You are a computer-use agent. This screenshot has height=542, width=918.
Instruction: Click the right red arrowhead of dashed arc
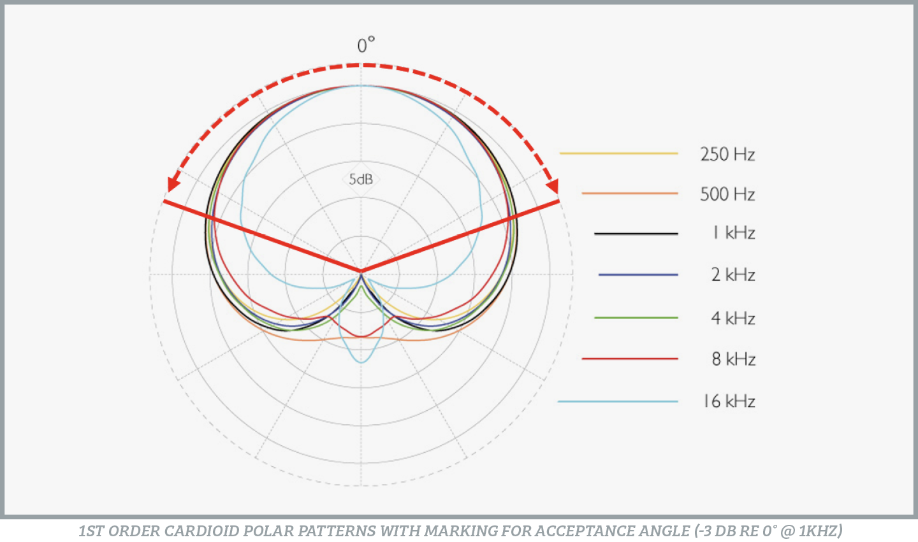552,185
